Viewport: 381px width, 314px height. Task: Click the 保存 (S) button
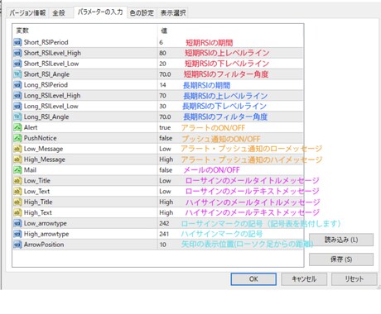pos(341,259)
